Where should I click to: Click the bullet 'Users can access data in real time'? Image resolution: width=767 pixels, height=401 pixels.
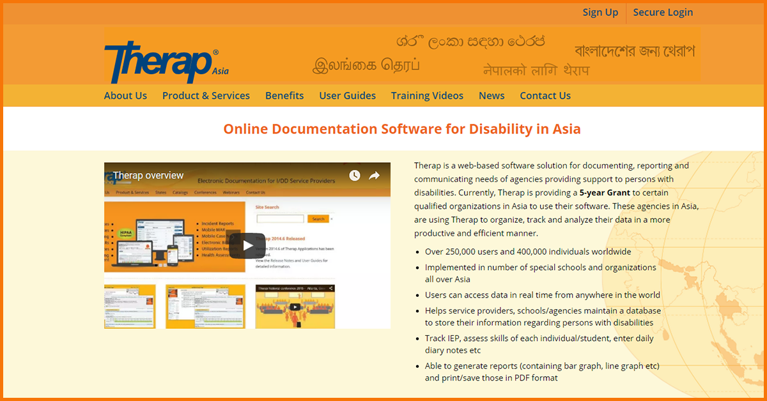tap(543, 295)
